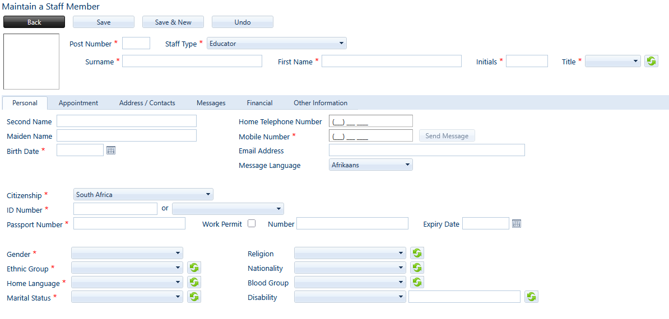Open the Home Language dropdown
669x319 pixels.
127,283
